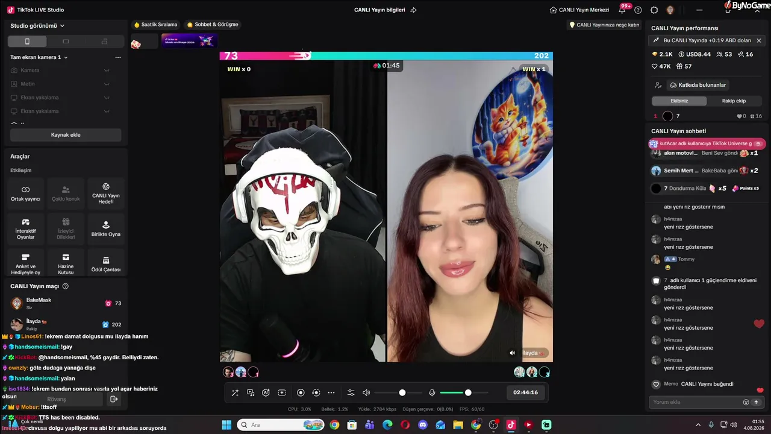Open the scene more options menu
The height and width of the screenshot is (434, 771).
pos(118,57)
